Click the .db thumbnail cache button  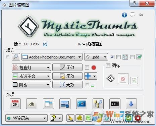[x=32, y=104]
